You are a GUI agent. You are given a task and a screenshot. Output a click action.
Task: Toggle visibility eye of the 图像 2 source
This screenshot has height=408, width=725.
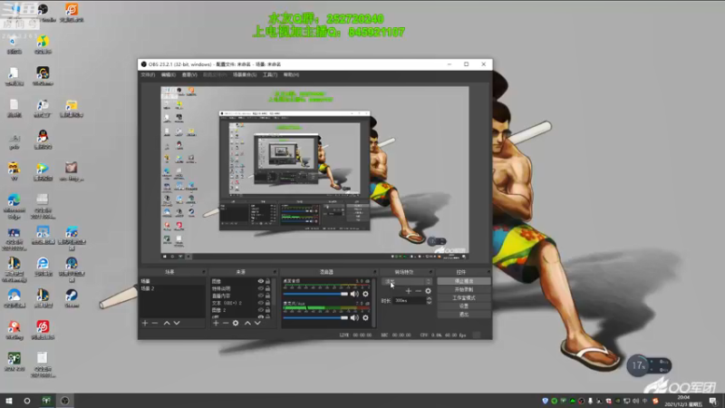261,310
